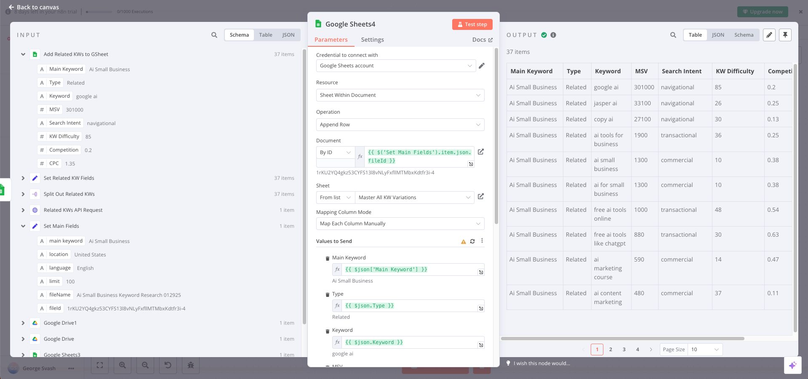Go Back to canvas
Viewport: 808px width, 379px height.
click(x=34, y=7)
